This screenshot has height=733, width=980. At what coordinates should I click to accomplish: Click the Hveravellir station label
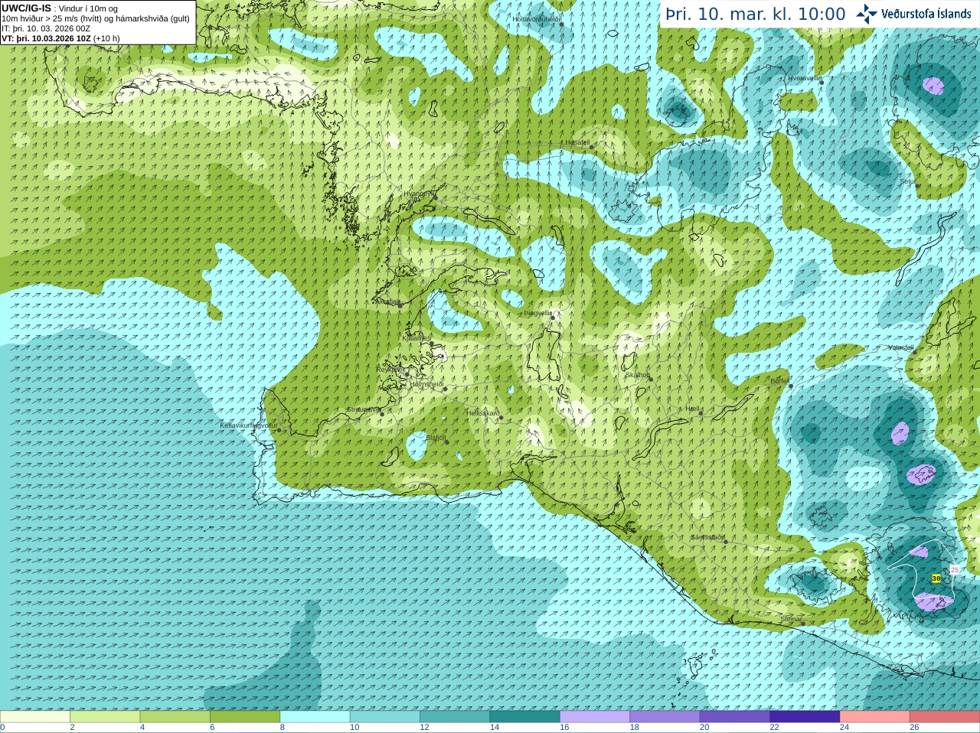coord(805,78)
